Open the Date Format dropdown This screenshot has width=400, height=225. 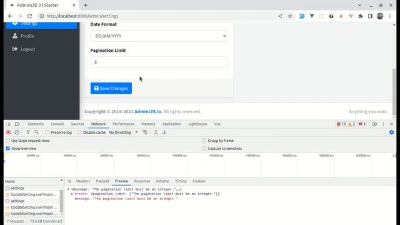pos(159,36)
